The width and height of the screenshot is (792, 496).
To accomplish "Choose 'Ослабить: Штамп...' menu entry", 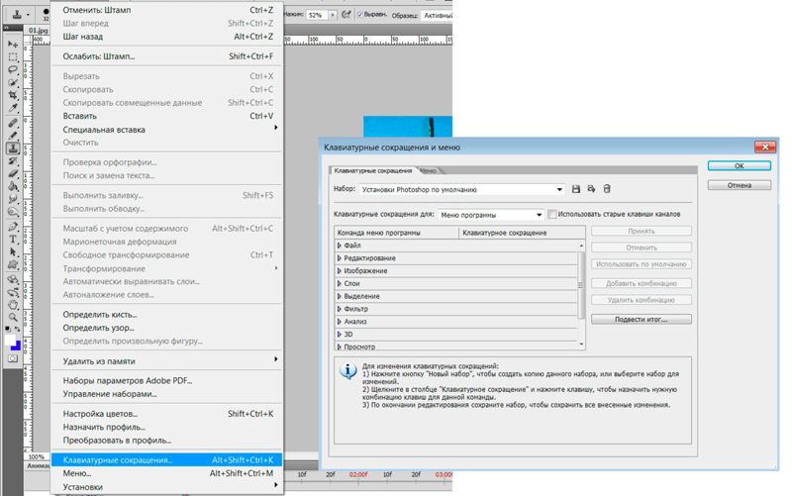I will click(167, 56).
